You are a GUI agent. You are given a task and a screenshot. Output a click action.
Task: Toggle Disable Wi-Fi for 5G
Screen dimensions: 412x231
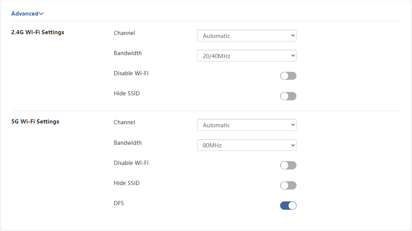(x=288, y=165)
